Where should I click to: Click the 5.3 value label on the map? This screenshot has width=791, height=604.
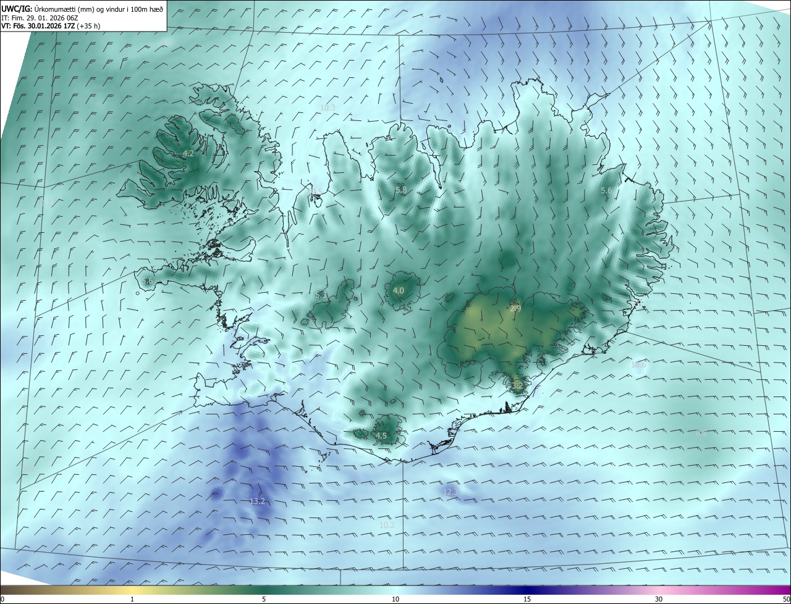[321, 295]
